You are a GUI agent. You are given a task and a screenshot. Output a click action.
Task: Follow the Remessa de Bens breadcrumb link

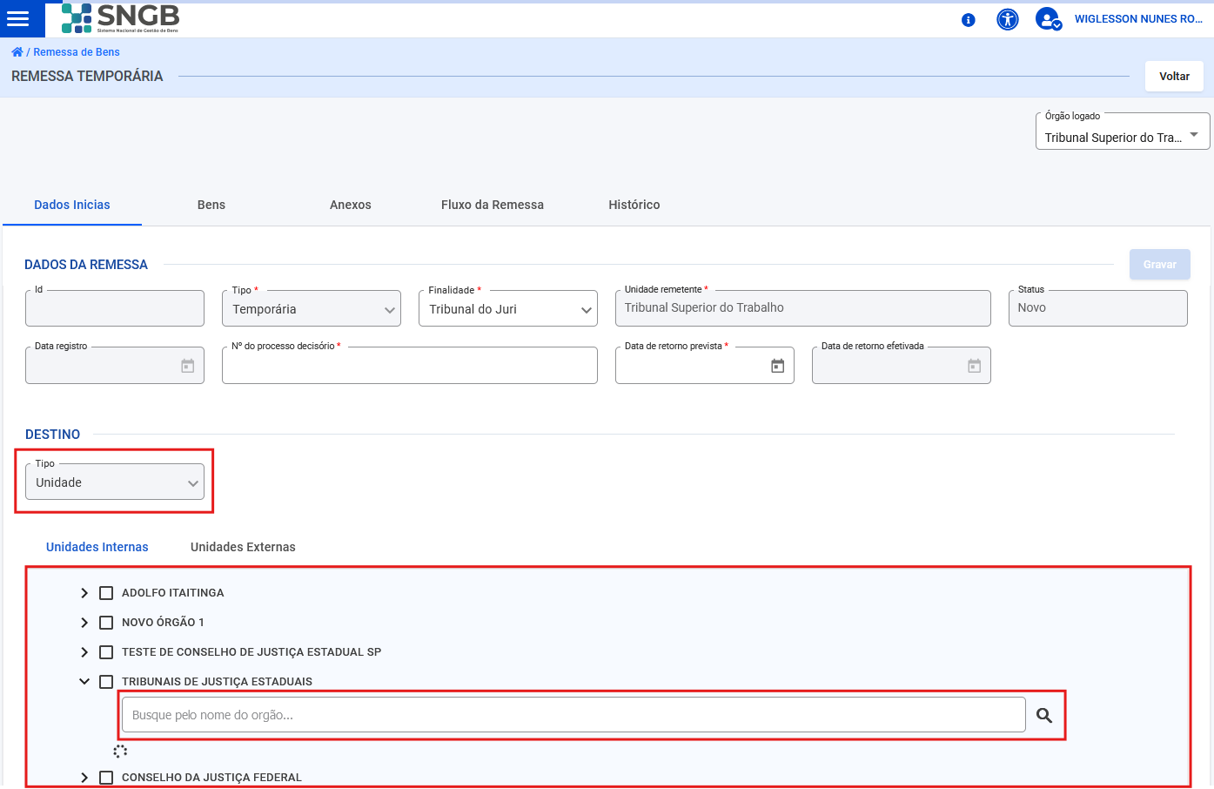(x=77, y=52)
